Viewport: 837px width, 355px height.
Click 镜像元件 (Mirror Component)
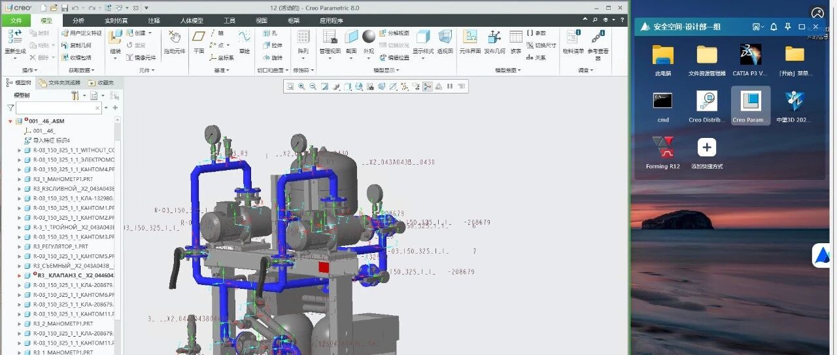tap(141, 58)
